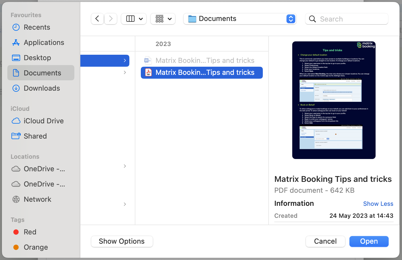402x260 pixels.
Task: Click the Open button
Action: tap(369, 241)
